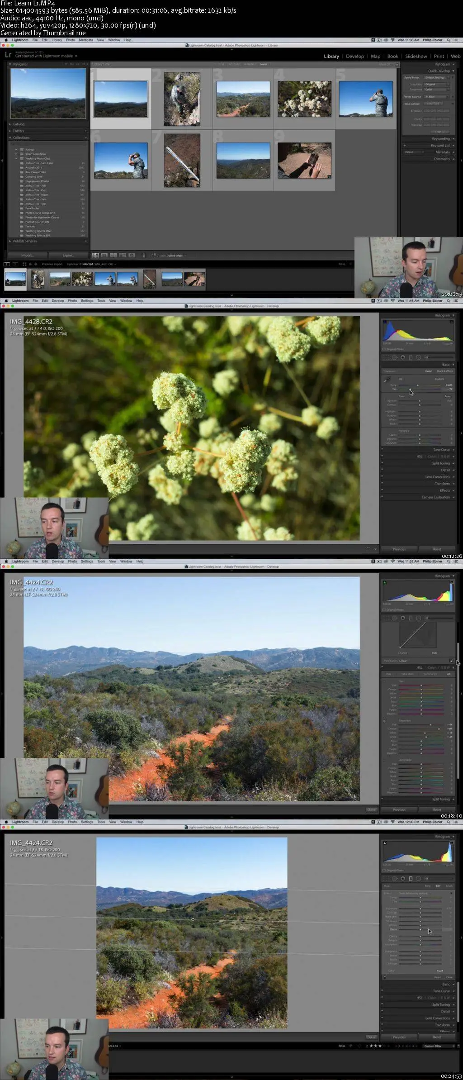Select Luminance tab in HSL frame
Screen dimensions: 463x1080
click(x=430, y=674)
